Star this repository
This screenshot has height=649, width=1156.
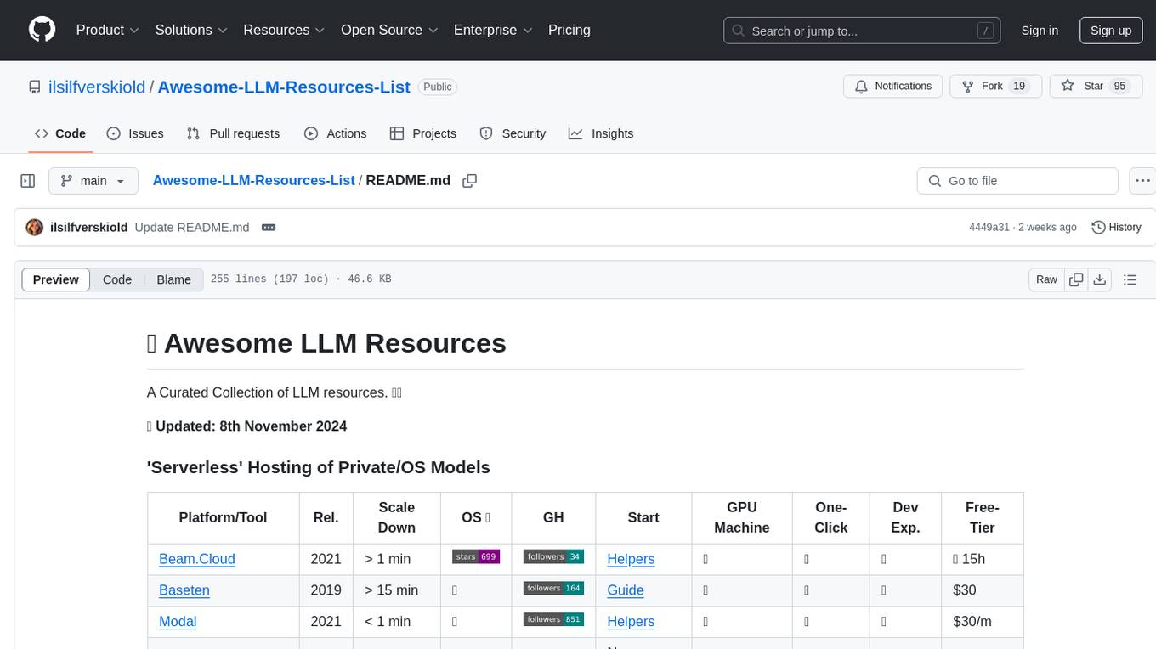coord(1095,87)
